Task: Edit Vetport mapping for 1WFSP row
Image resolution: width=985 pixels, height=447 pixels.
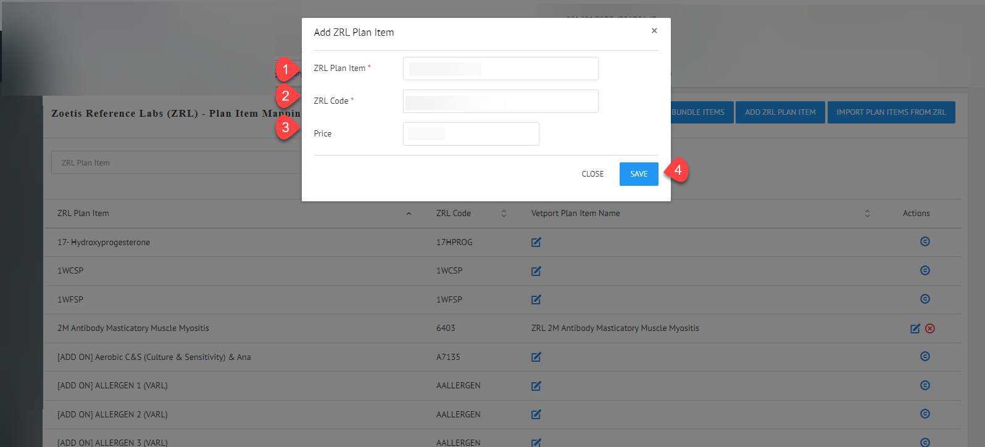Action: [x=536, y=299]
